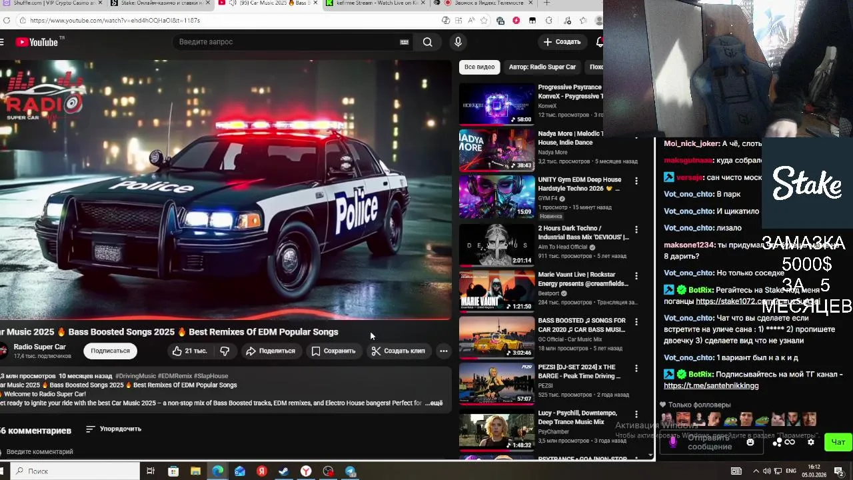Open options menu for PEZSI DJ-SET video
The width and height of the screenshot is (853, 480).
point(636,368)
